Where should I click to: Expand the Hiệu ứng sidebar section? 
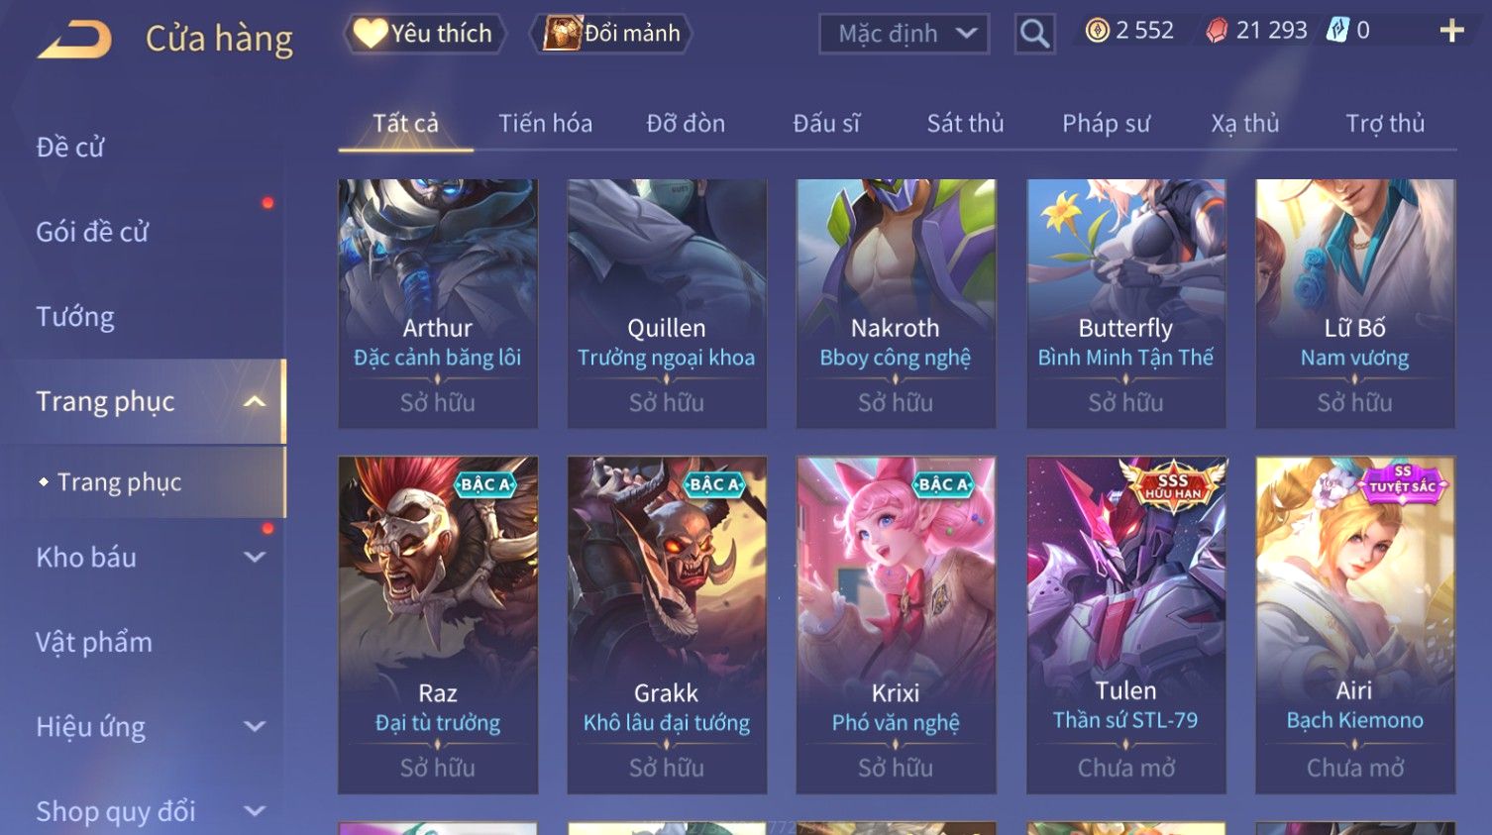coord(255,726)
